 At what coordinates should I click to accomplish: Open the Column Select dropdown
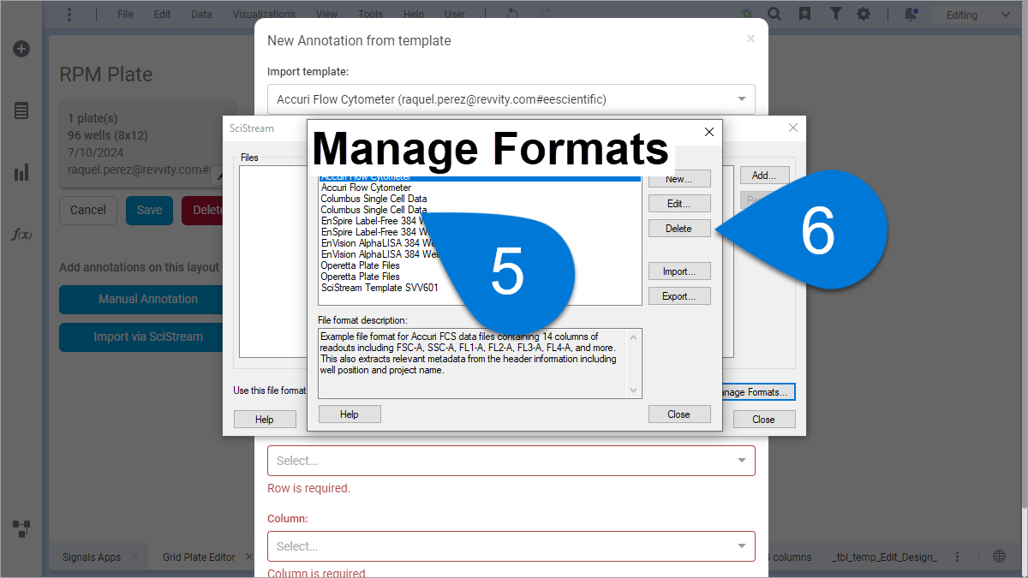(511, 546)
